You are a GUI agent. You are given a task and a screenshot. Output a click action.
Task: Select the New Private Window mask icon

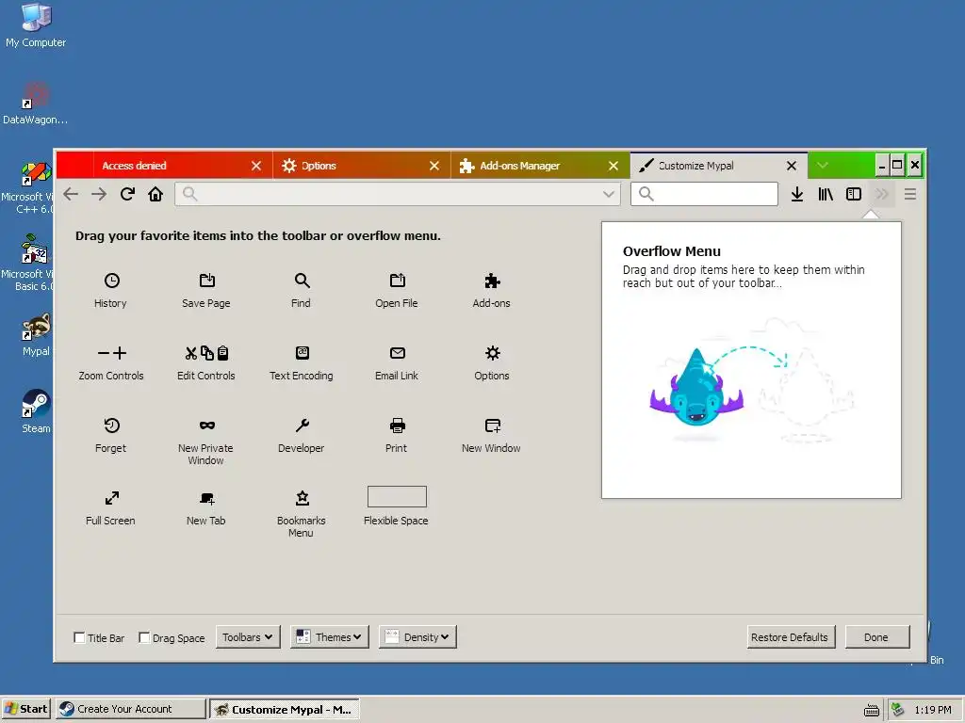point(206,426)
